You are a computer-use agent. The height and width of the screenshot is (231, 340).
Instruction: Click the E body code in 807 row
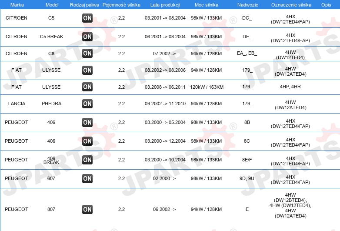click(247, 209)
